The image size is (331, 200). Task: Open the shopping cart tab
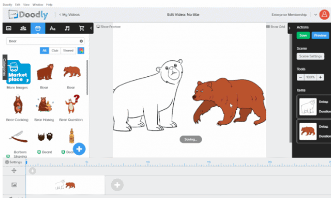[x=82, y=28]
